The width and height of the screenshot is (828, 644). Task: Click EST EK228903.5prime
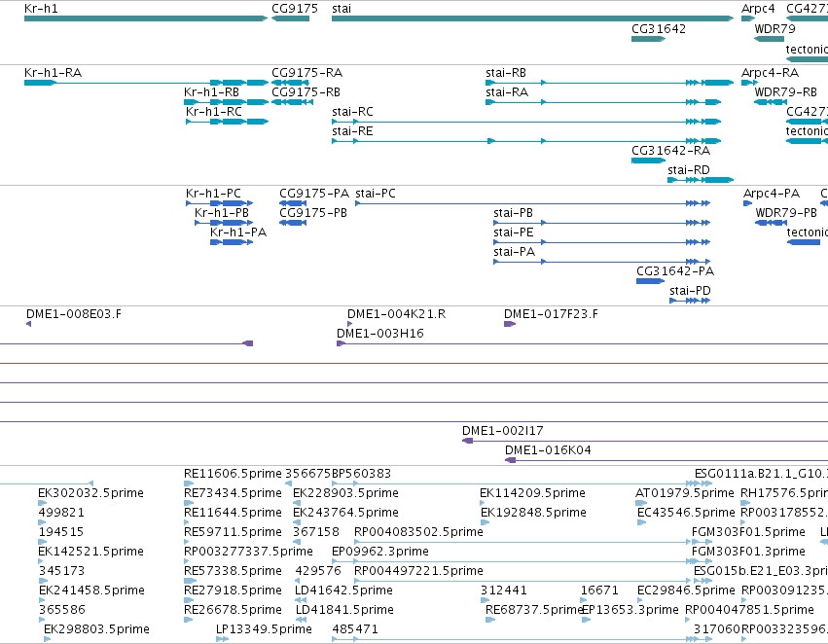(297, 503)
